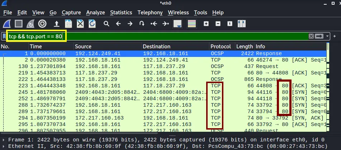Open the Telephony menu
The height and width of the screenshot is (150, 341).
click(x=150, y=13)
